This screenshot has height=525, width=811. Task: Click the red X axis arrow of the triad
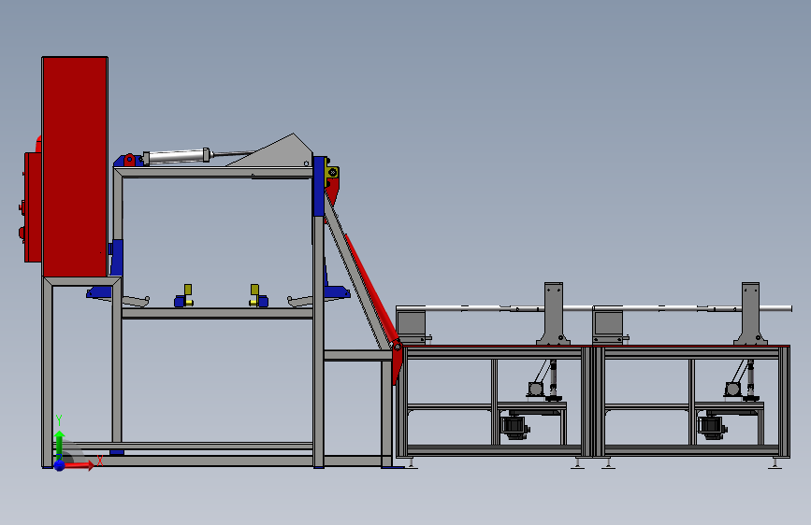coord(79,465)
